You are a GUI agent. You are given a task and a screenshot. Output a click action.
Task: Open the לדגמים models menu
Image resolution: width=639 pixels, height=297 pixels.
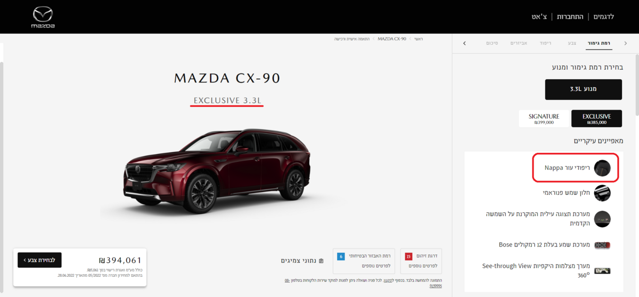tap(603, 16)
